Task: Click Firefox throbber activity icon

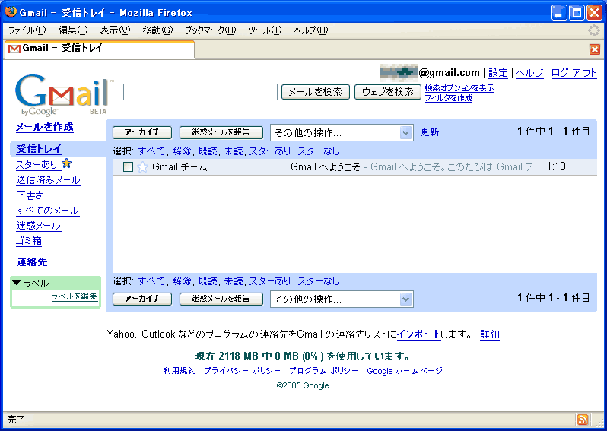Action: click(593, 30)
